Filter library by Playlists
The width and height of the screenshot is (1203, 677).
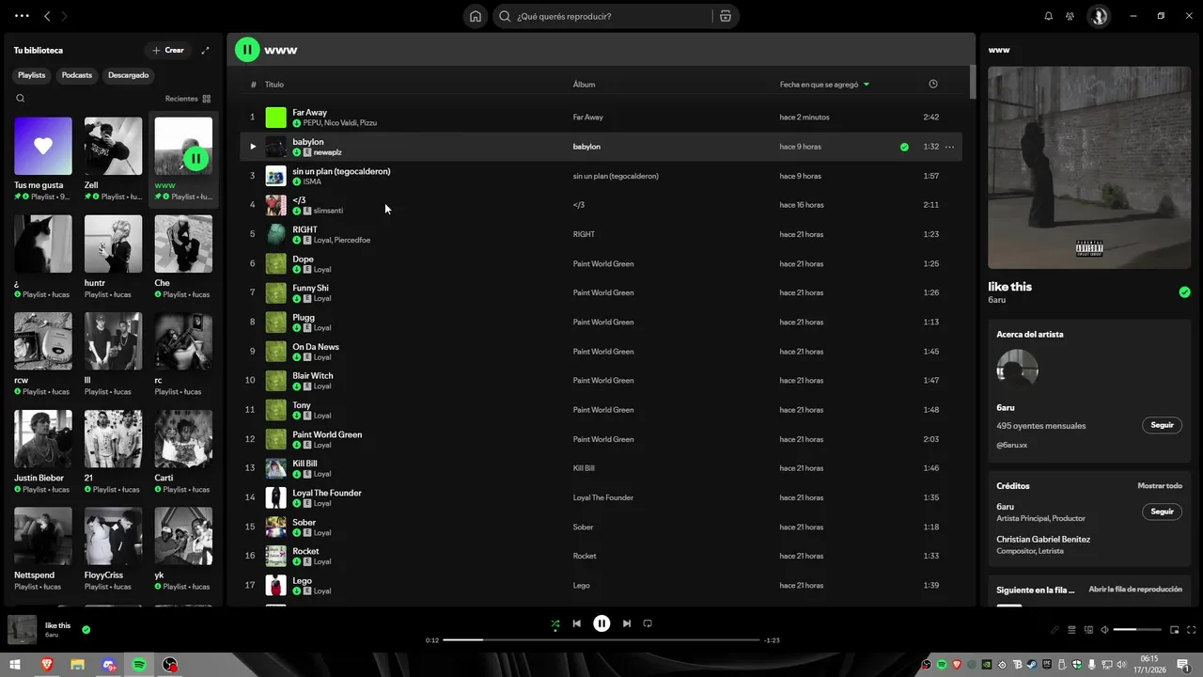point(31,75)
